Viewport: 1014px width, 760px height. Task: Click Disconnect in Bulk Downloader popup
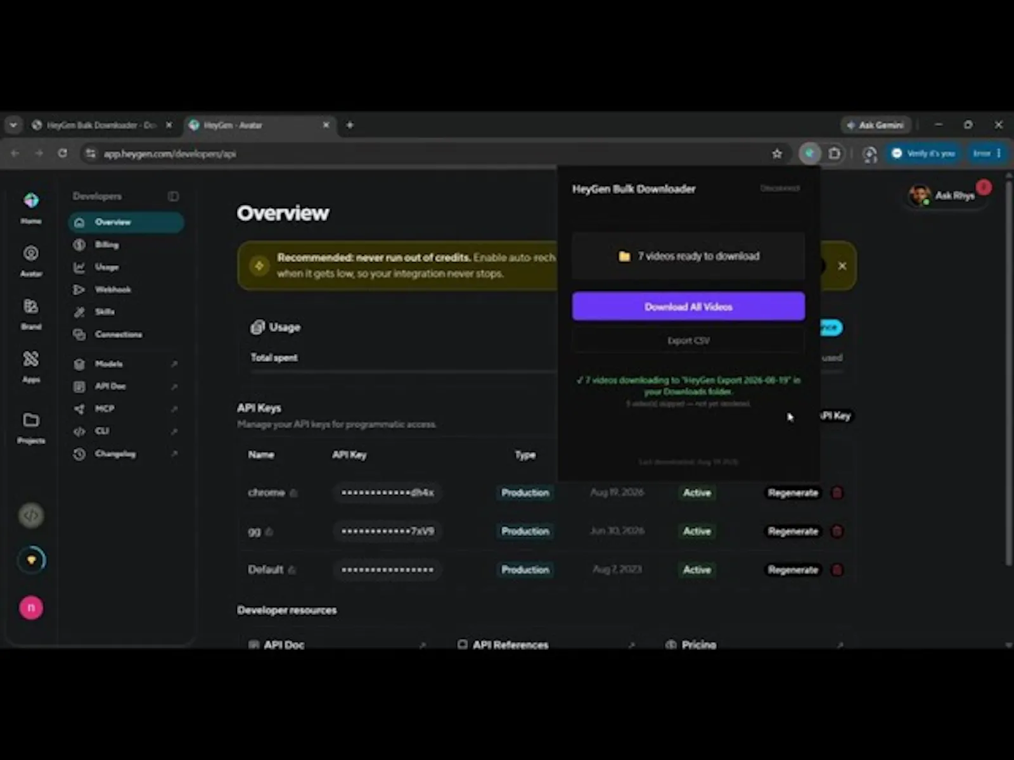point(780,188)
